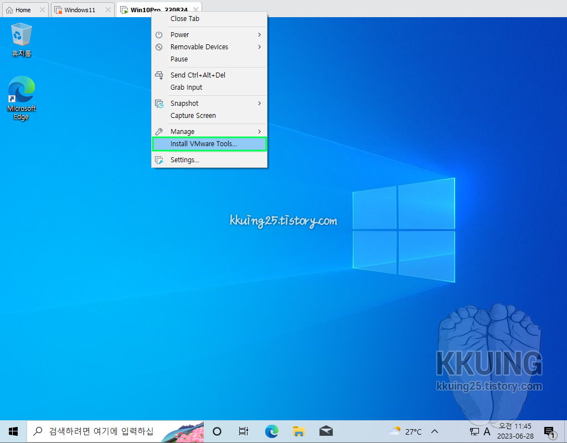Click the taskbar search input box
Image resolution: width=567 pixels, height=443 pixels.
point(115,431)
